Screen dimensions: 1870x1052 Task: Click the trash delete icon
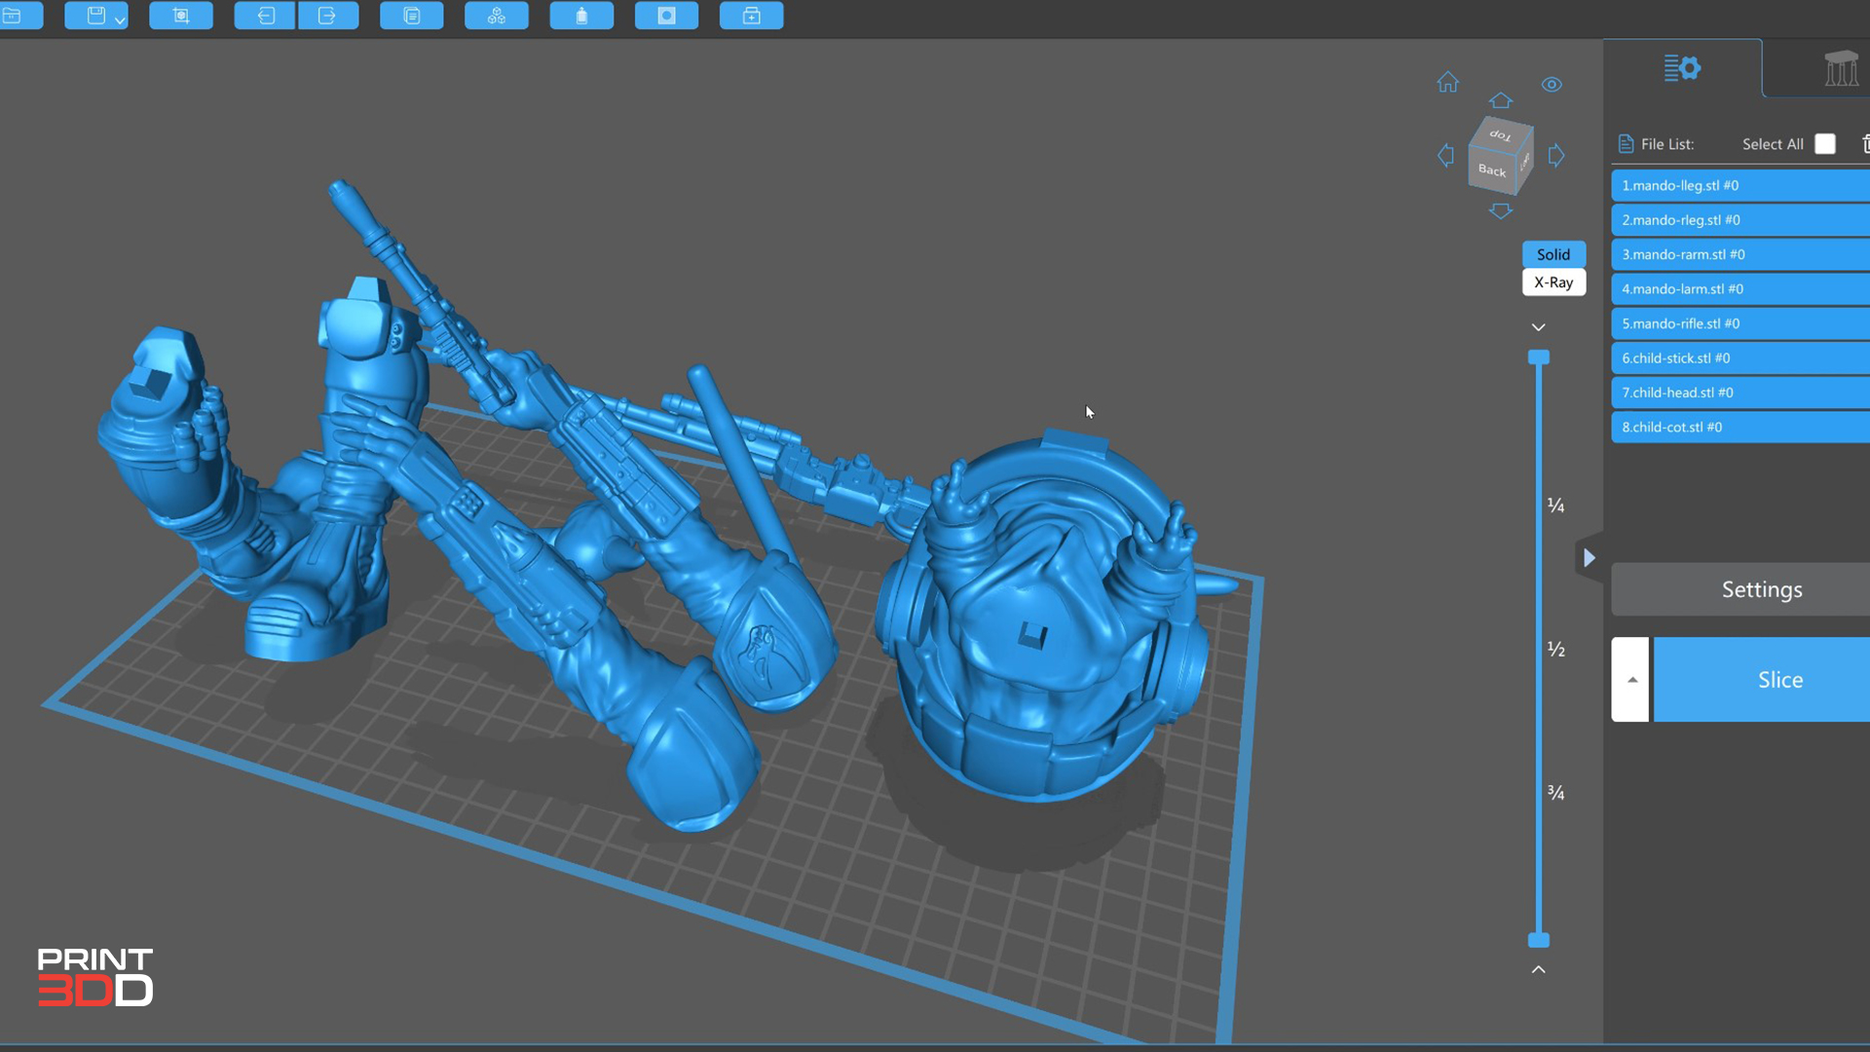(1865, 144)
